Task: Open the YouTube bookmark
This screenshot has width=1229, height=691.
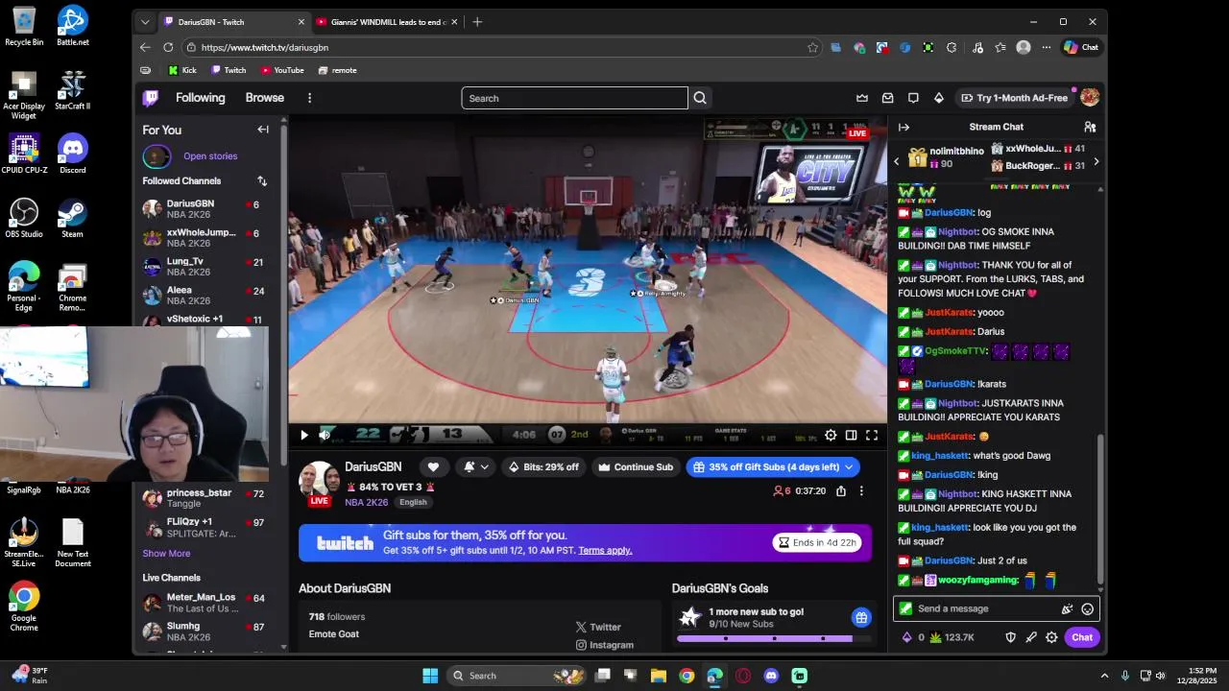Action: (x=281, y=70)
